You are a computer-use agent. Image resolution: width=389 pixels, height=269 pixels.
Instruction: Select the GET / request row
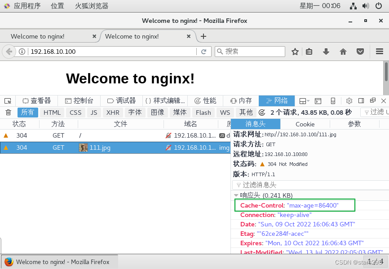(x=115, y=135)
